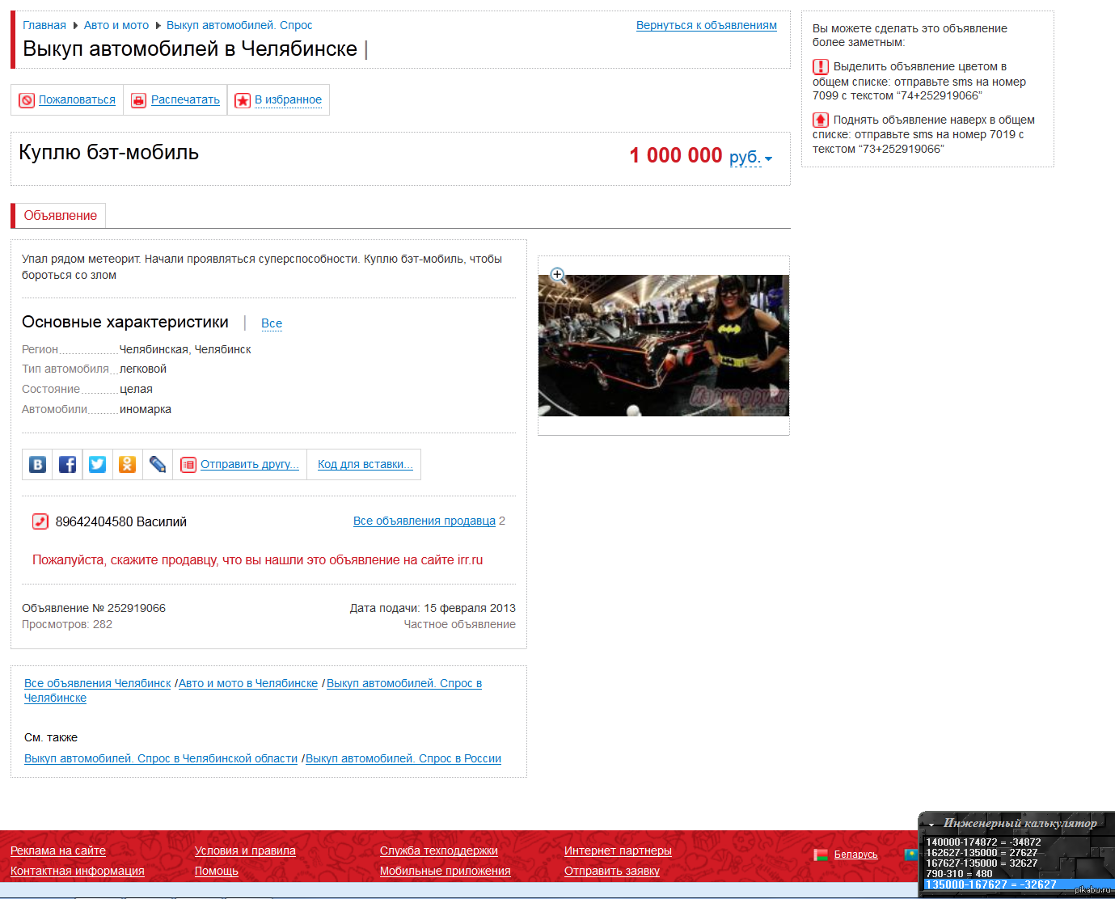Viewport: 1115px width, 899px height.
Task: Click the LiveJournal pencil share icon
Action: (x=158, y=464)
